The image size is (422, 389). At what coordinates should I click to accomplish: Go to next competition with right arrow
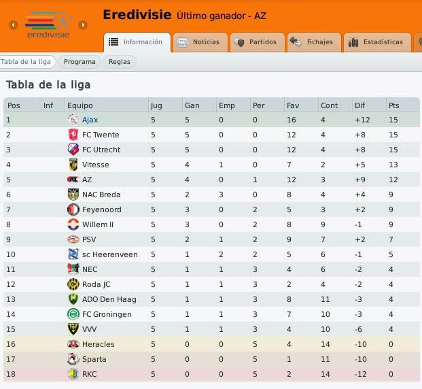click(83, 25)
